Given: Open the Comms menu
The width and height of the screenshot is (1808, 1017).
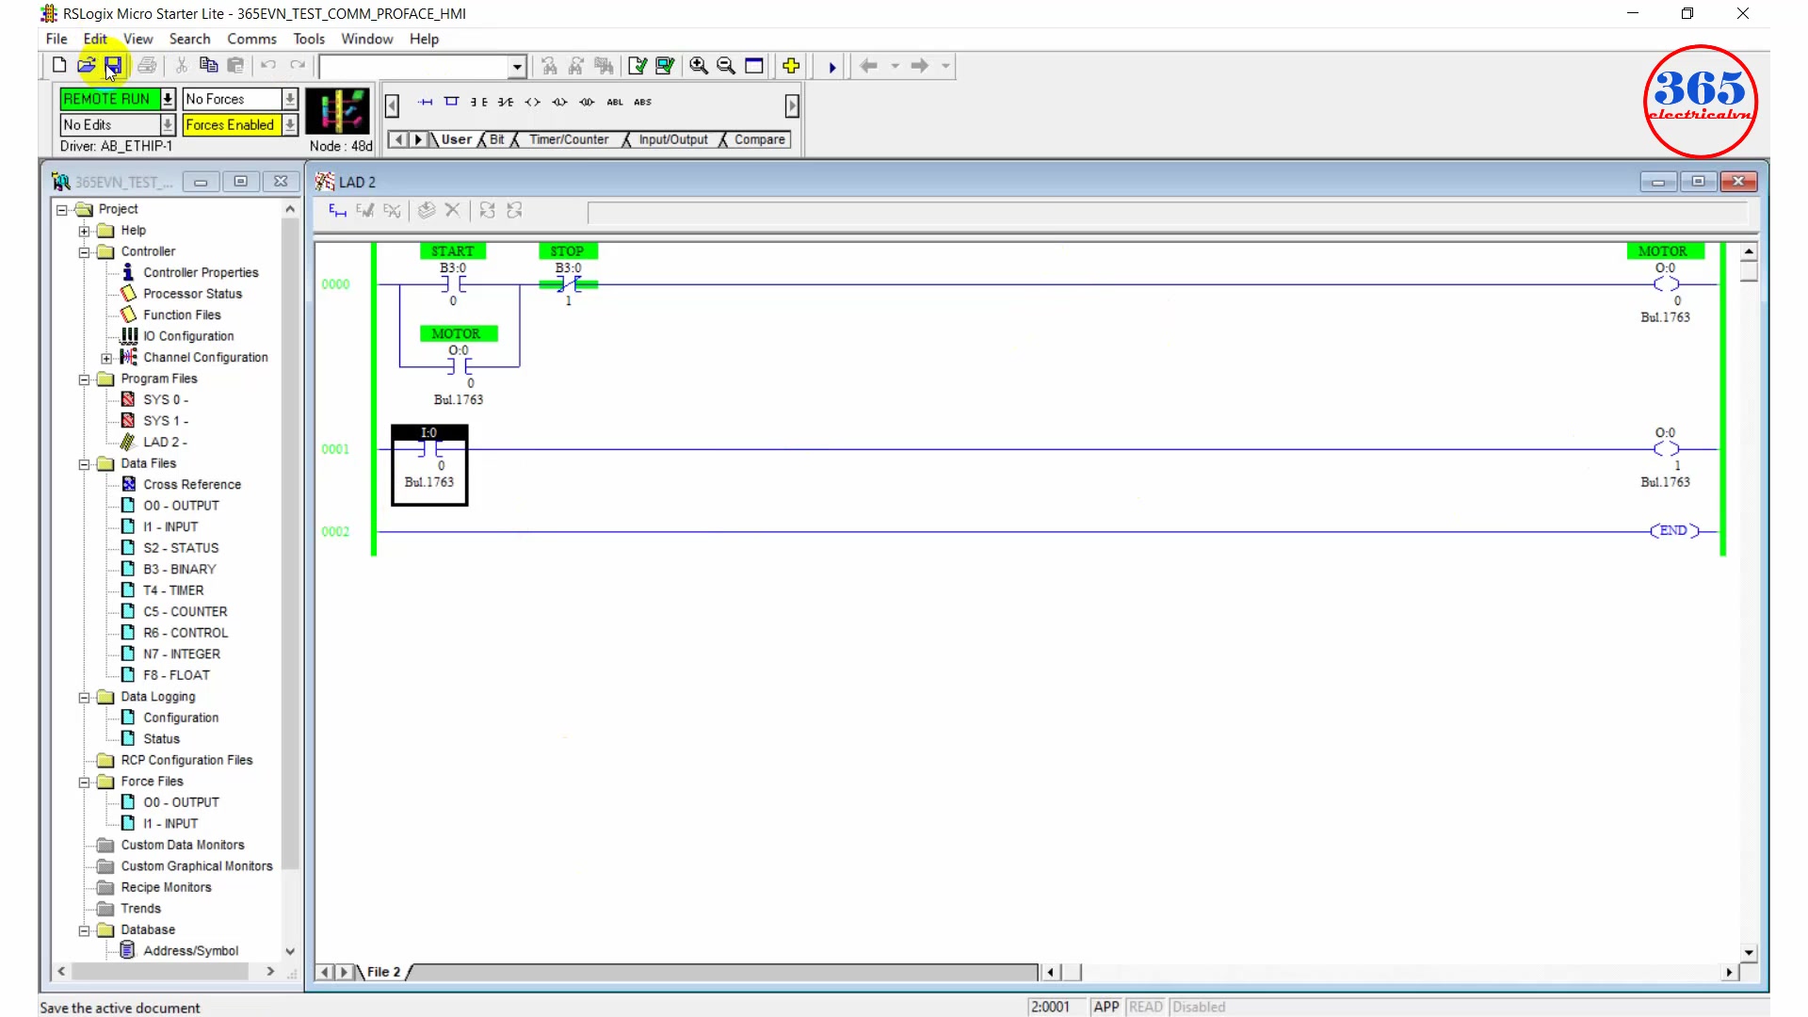Looking at the screenshot, I should (251, 39).
